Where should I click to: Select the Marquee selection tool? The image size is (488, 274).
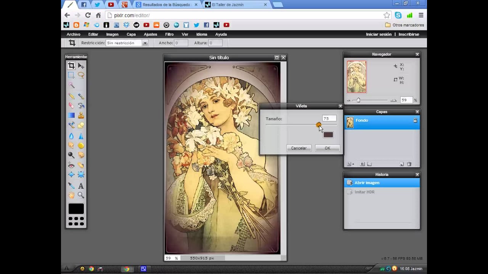(71, 75)
